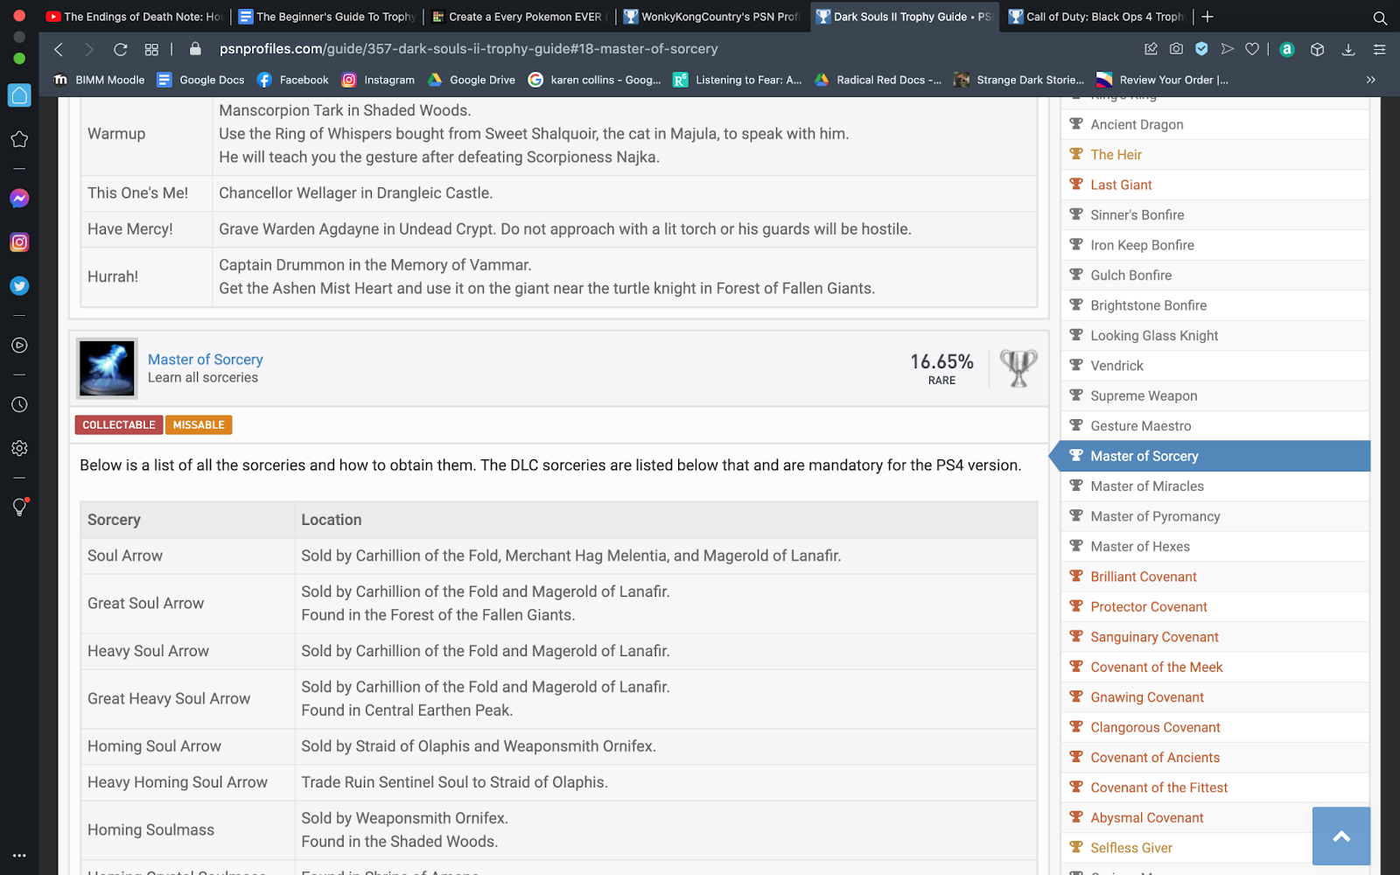1400x875 pixels.
Task: Open the Strange Dark Stories bookmark
Action: (1018, 80)
